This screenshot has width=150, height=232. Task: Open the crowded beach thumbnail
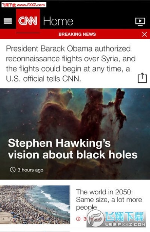(35, 205)
